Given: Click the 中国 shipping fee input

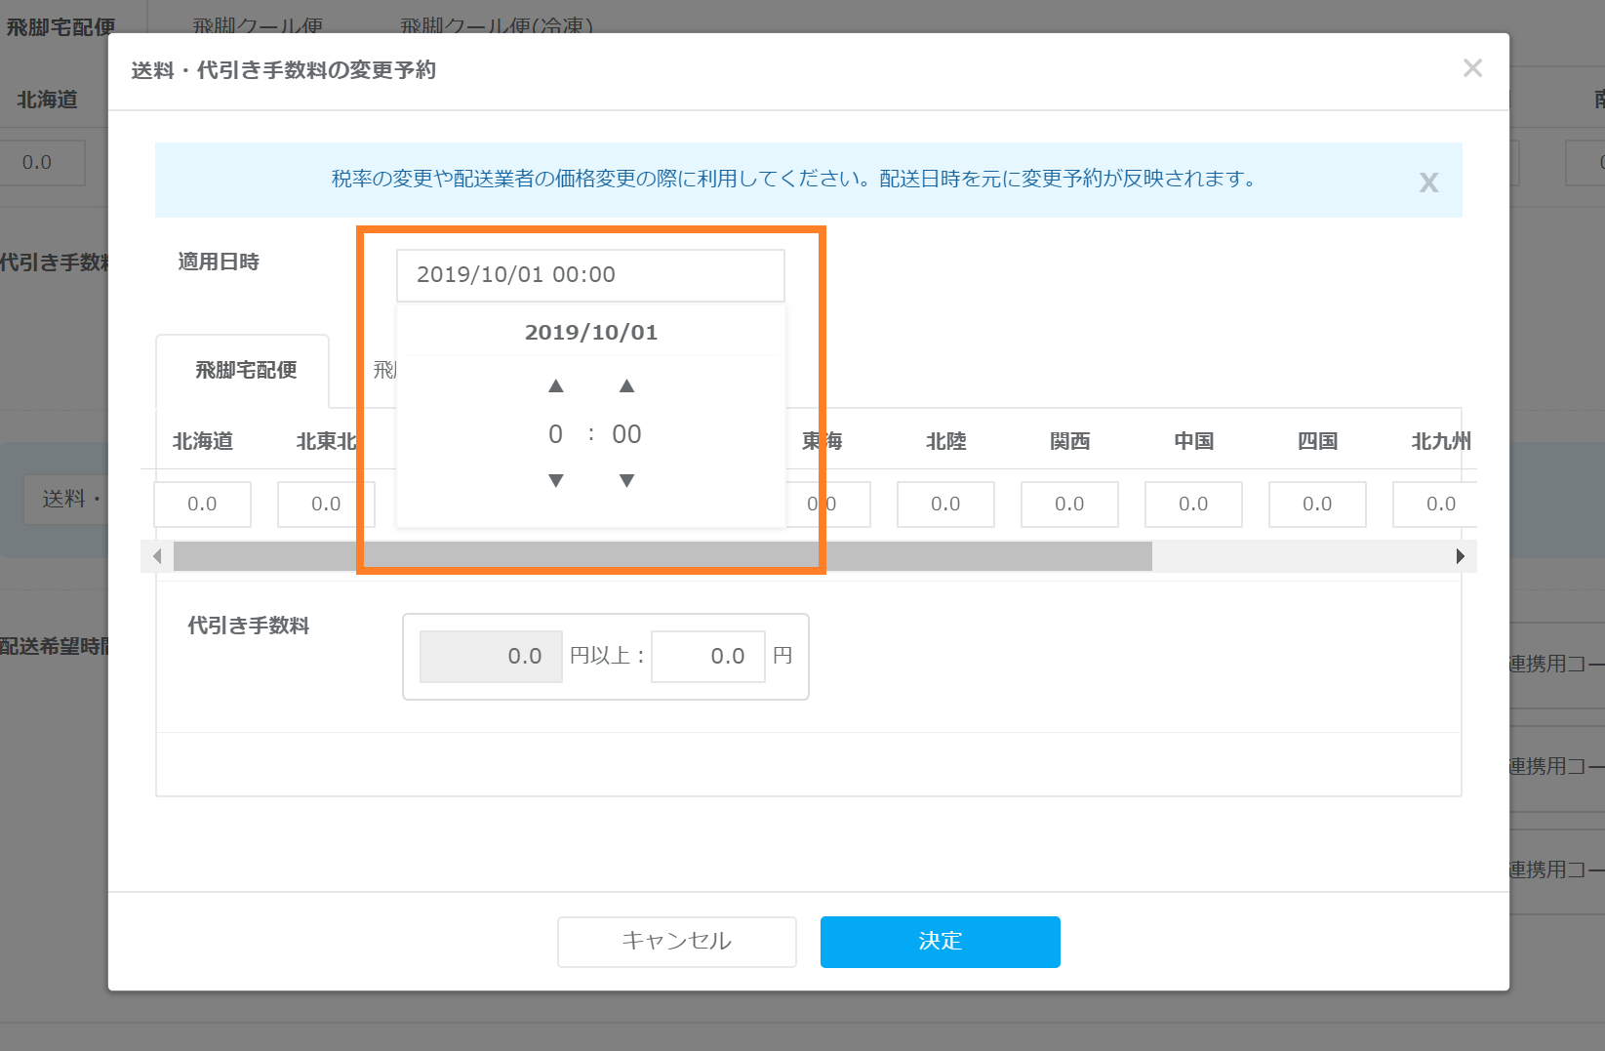Looking at the screenshot, I should coord(1193,505).
